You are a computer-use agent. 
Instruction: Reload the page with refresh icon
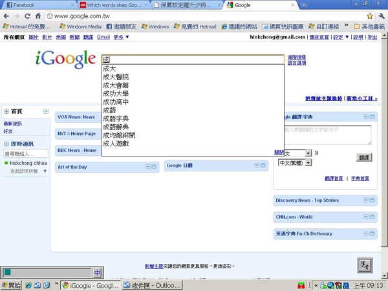click(x=27, y=16)
